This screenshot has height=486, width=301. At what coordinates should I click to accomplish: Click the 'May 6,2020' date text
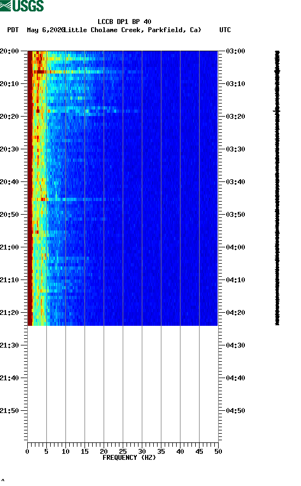45,30
